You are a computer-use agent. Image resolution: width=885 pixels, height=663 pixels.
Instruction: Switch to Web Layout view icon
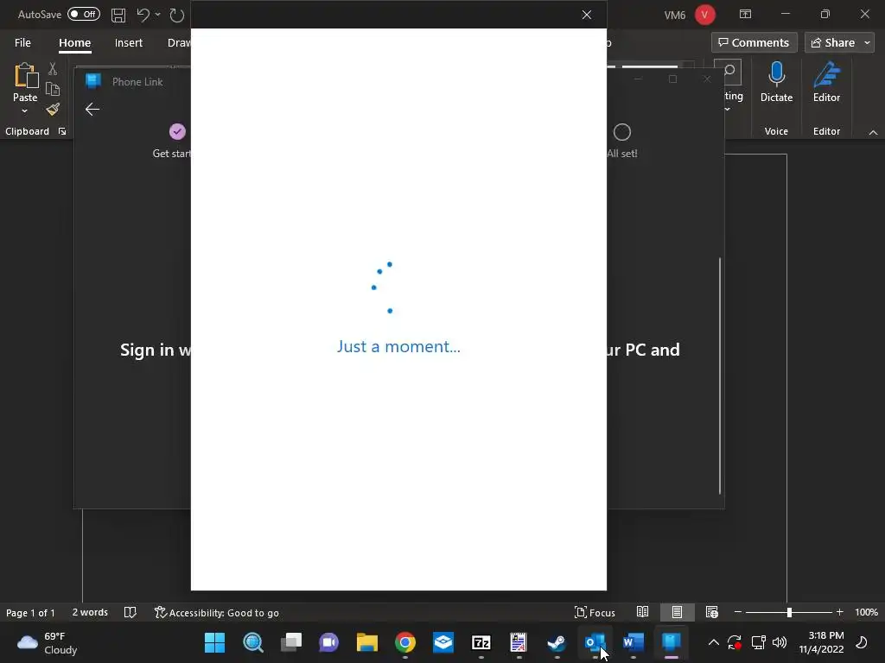pos(712,612)
